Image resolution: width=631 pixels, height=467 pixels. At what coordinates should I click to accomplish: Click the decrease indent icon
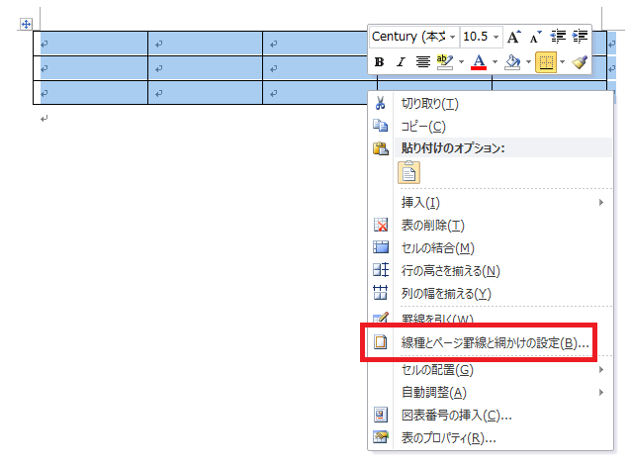[x=559, y=37]
